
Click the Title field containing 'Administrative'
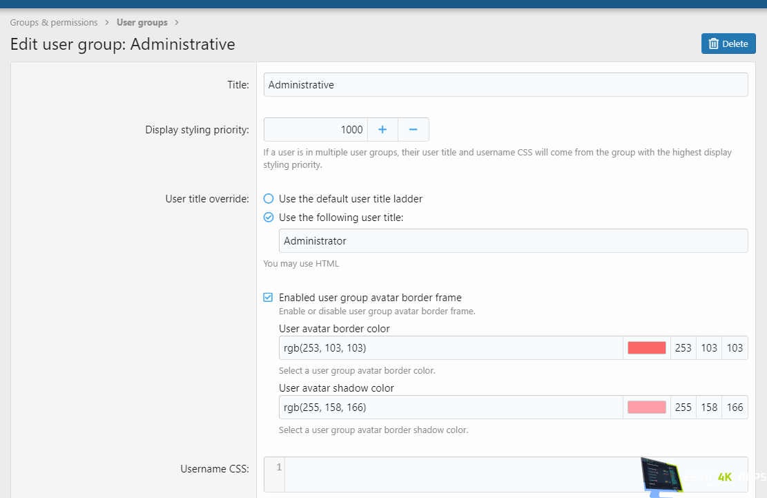coord(505,85)
